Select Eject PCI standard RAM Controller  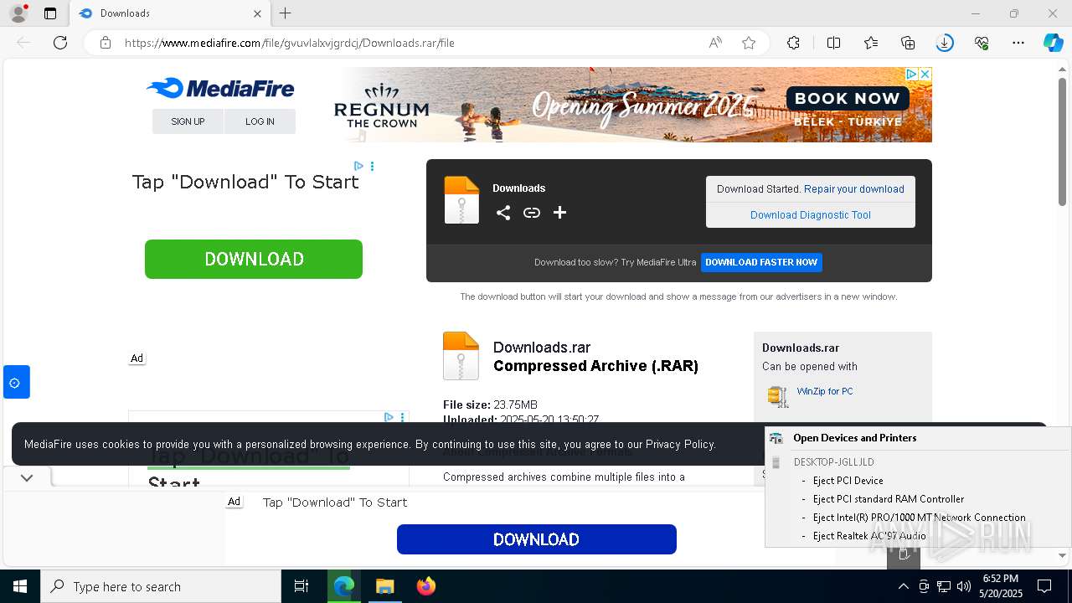point(889,499)
